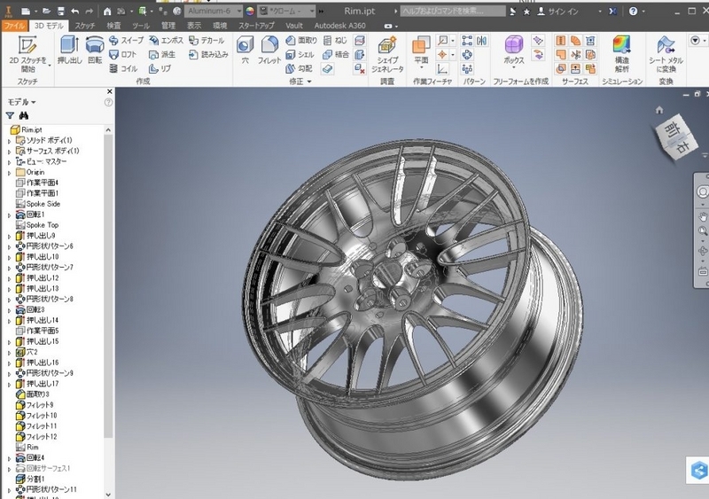
Task: Expand the ソリッド ボディ(1) node
Action: tap(9, 141)
